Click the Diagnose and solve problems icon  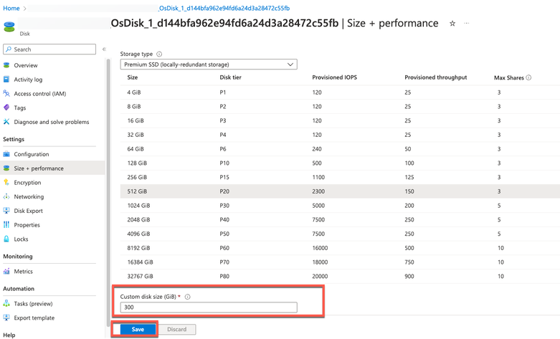[x=6, y=122]
